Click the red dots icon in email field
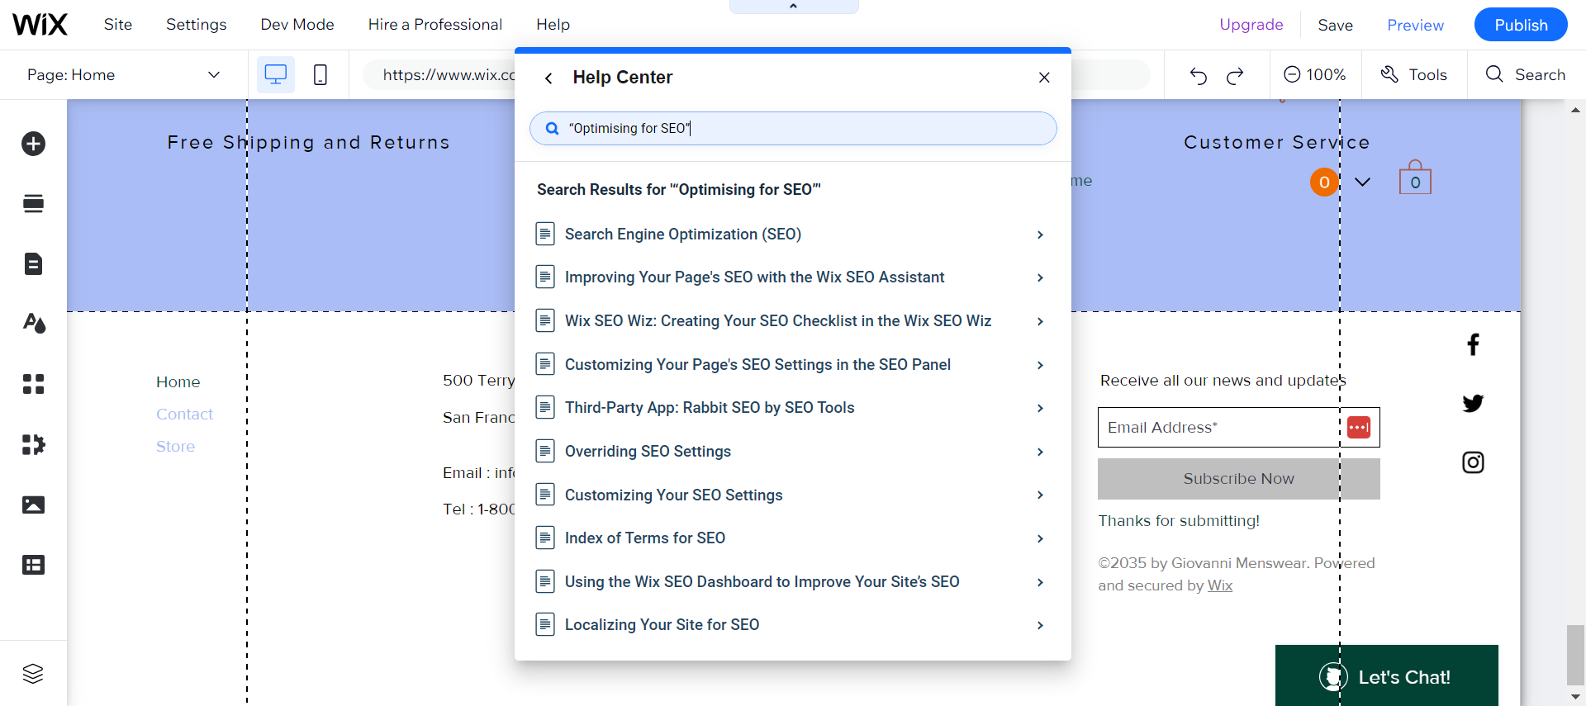 (x=1359, y=427)
